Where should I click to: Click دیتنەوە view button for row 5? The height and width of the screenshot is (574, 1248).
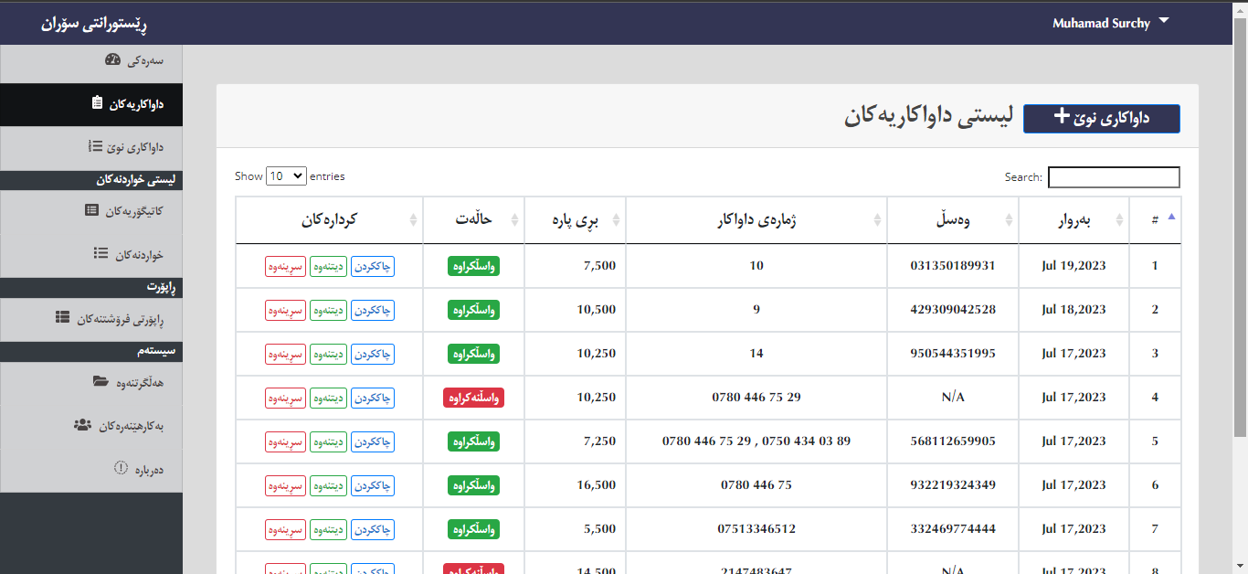(328, 441)
